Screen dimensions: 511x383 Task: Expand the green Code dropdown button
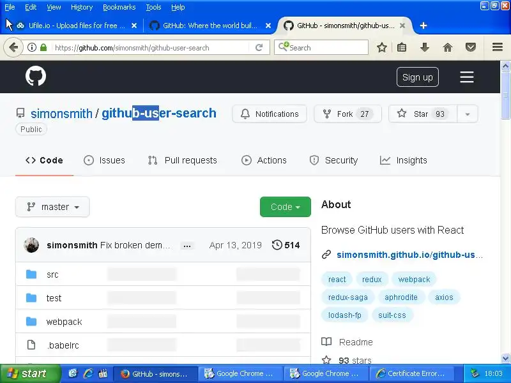point(285,207)
